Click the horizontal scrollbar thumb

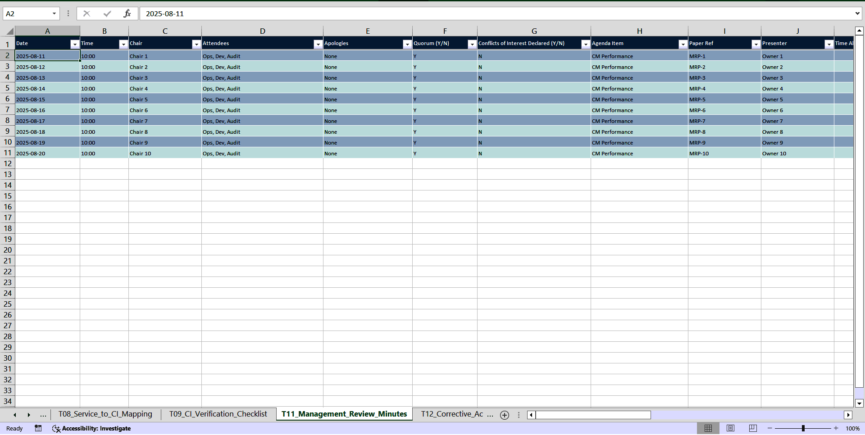[593, 415]
